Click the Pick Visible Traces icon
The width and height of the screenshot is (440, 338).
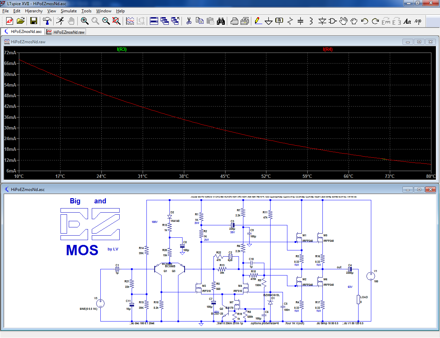tap(130, 21)
